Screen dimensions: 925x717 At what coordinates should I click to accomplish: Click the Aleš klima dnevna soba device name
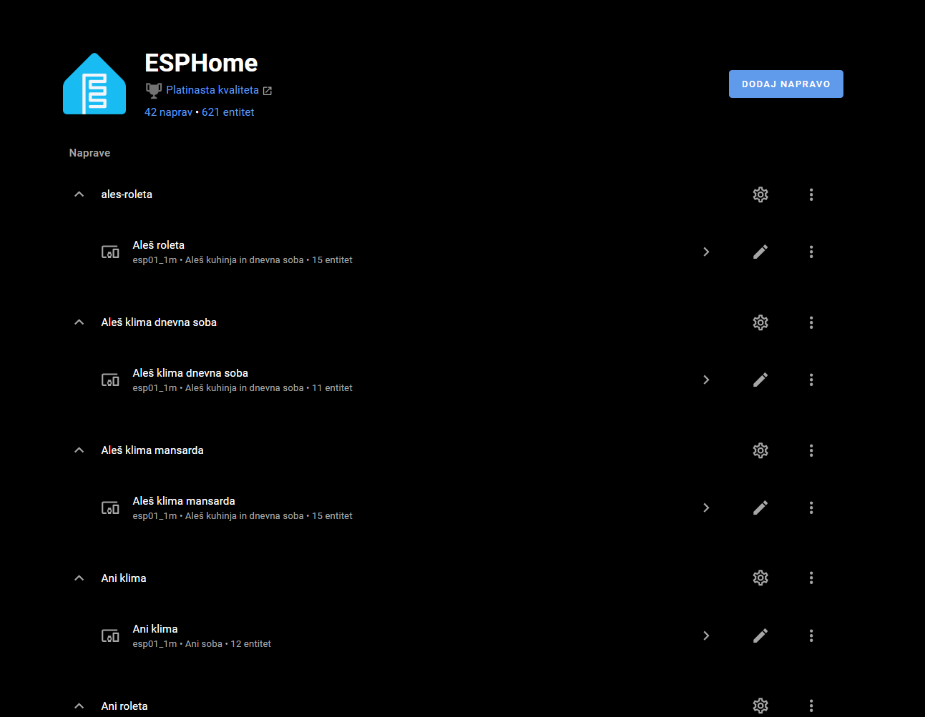[x=190, y=373]
